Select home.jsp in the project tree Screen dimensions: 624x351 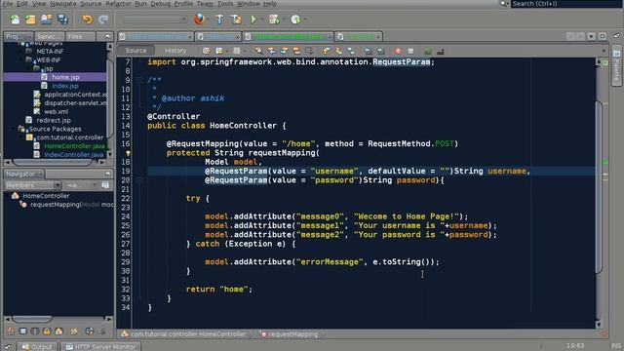click(65, 77)
